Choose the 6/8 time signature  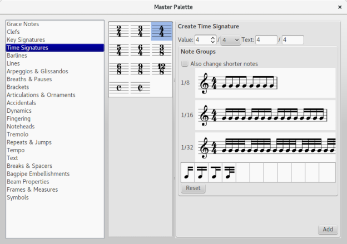[120, 69]
